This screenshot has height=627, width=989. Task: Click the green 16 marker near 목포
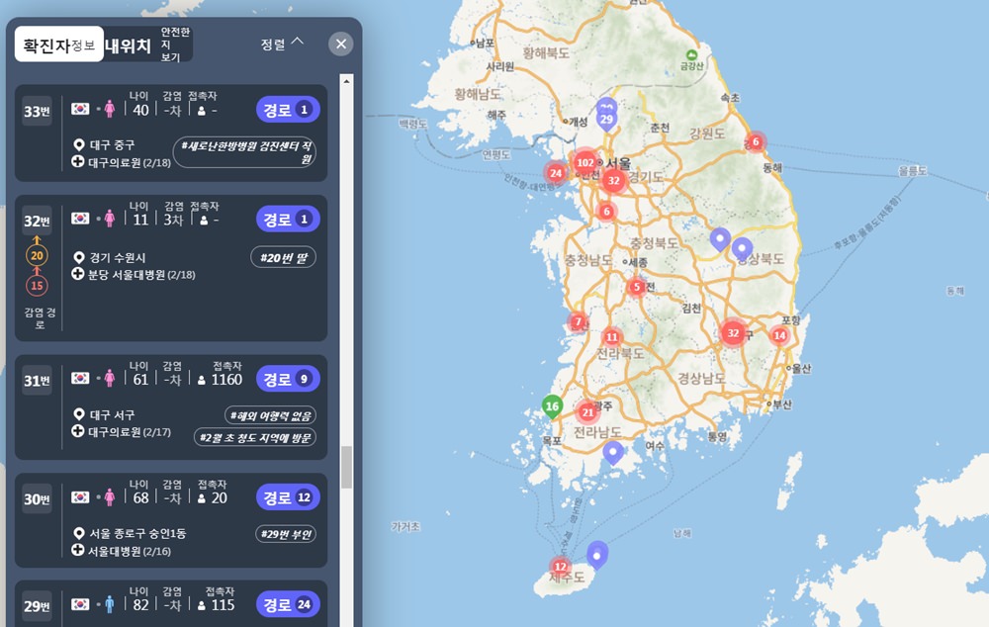pos(553,406)
